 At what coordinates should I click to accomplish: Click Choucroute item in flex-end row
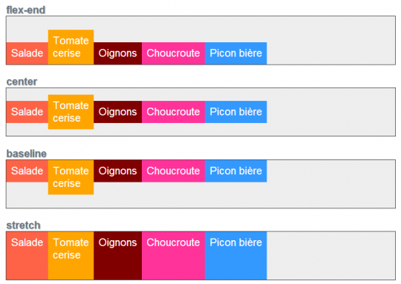[x=173, y=53]
